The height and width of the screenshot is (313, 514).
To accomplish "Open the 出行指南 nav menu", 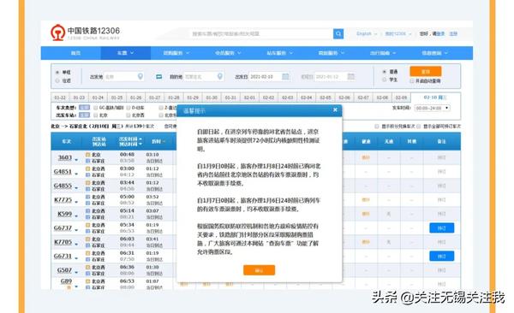I will pyautogui.click(x=383, y=53).
